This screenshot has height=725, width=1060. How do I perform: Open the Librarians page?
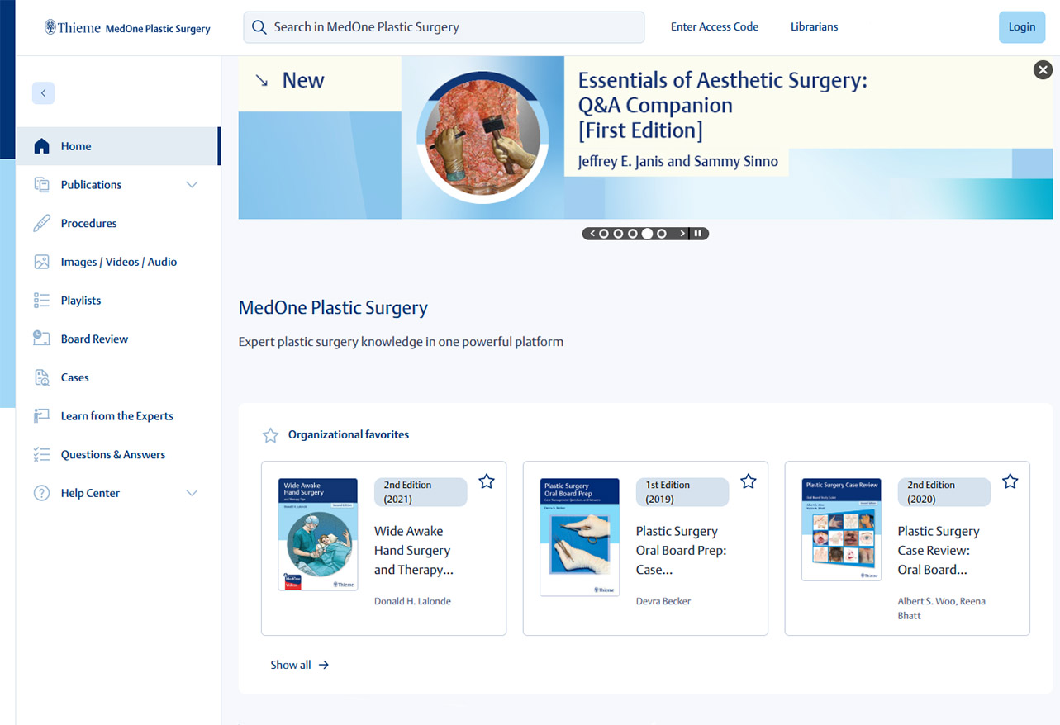(x=813, y=26)
